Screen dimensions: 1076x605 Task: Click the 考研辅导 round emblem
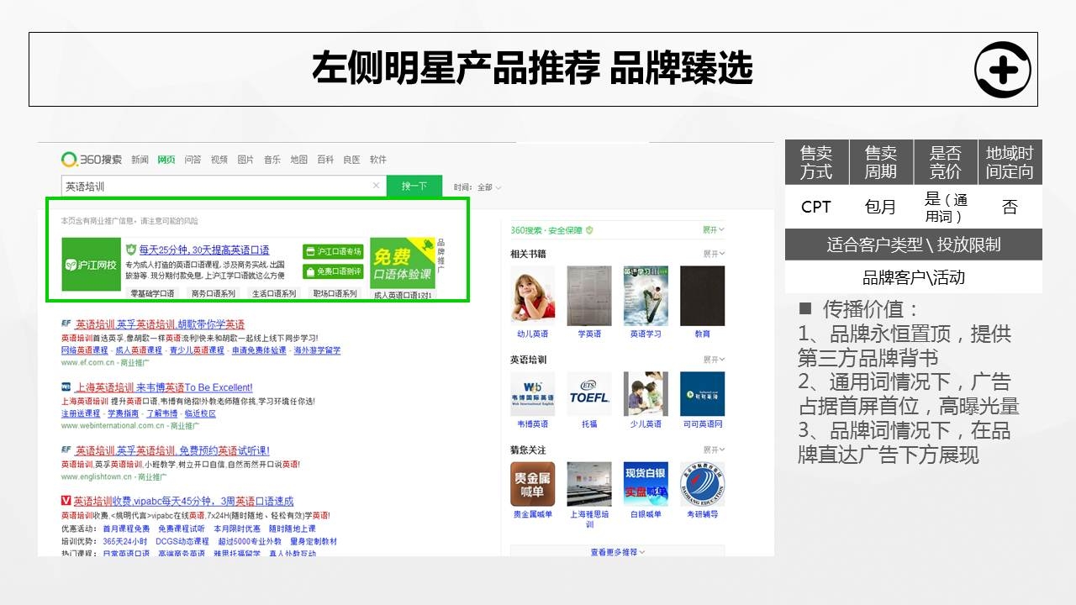[702, 484]
